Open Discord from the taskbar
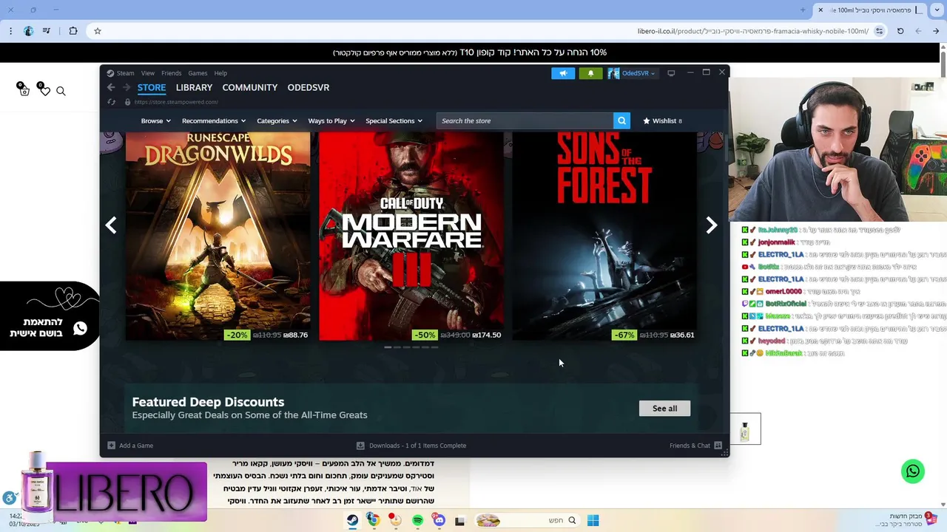 coord(439,520)
